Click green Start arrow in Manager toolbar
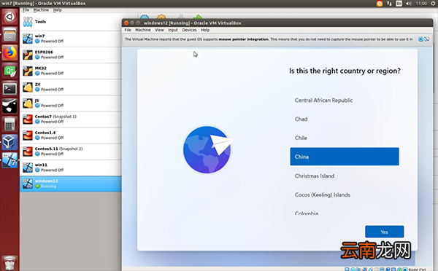Image resolution: width=438 pixels, height=271 pixels. (198, 17)
